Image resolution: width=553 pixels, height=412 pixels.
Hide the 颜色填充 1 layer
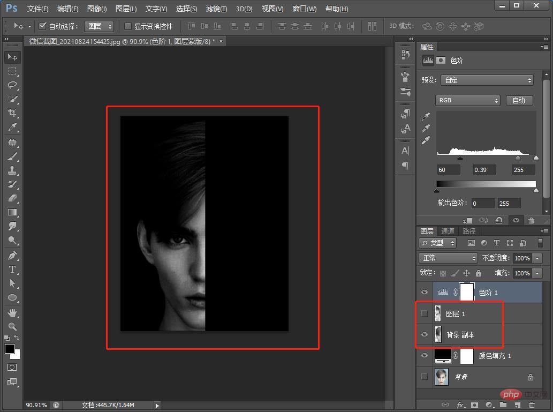(x=425, y=356)
